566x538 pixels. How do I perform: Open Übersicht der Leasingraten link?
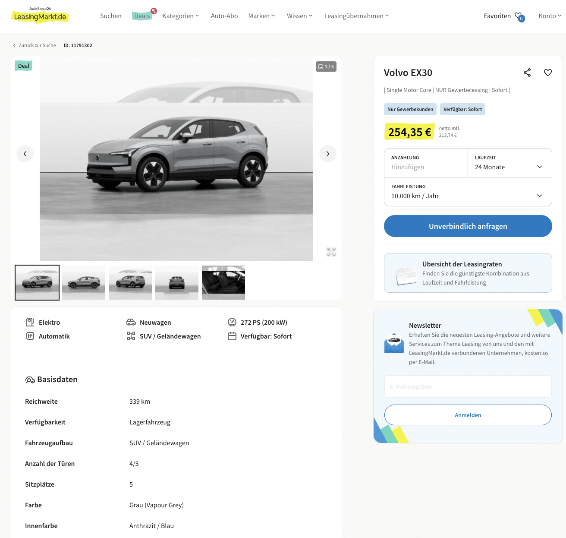click(462, 264)
